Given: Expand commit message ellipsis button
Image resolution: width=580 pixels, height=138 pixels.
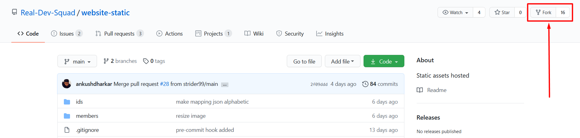Looking at the screenshot, I should (x=225, y=85).
